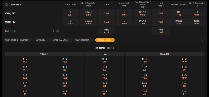Click the blue cube icon beside 85
Image resolution: width=209 pixels, height=97 pixels.
15,31
